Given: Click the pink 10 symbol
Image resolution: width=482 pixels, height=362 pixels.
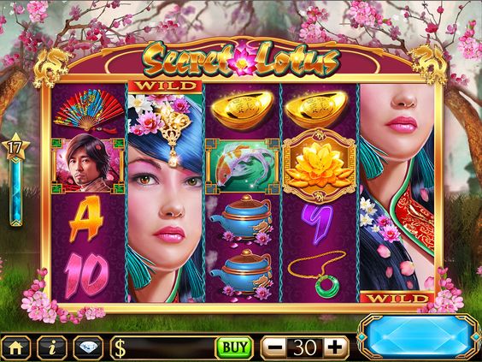Looking at the screenshot, I should (86, 275).
